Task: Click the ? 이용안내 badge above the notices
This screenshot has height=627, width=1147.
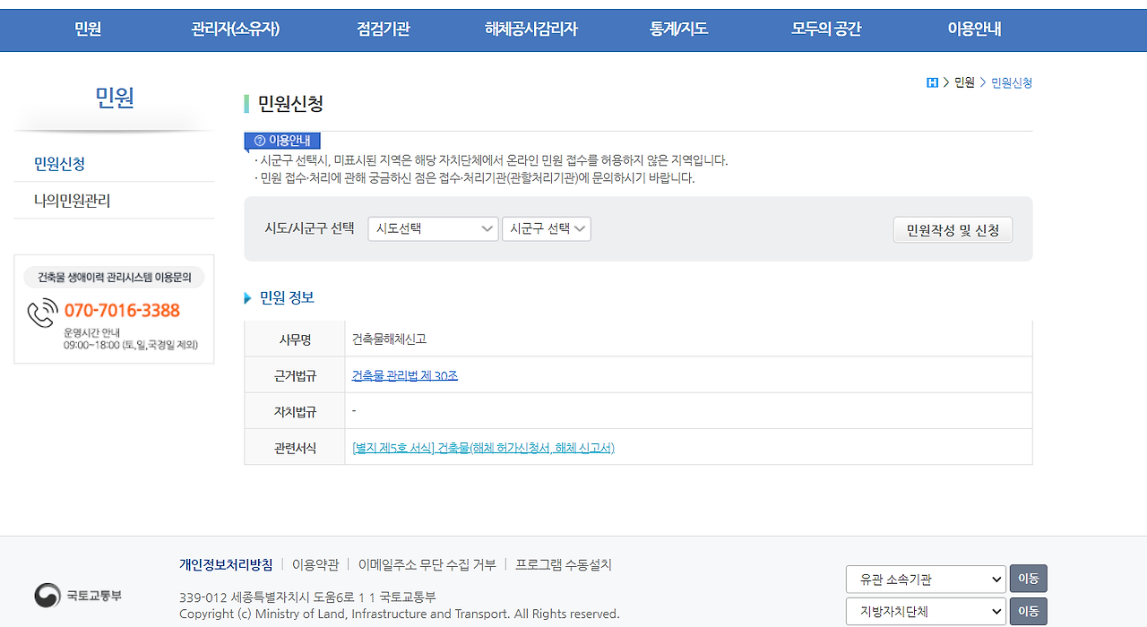Action: tap(282, 141)
